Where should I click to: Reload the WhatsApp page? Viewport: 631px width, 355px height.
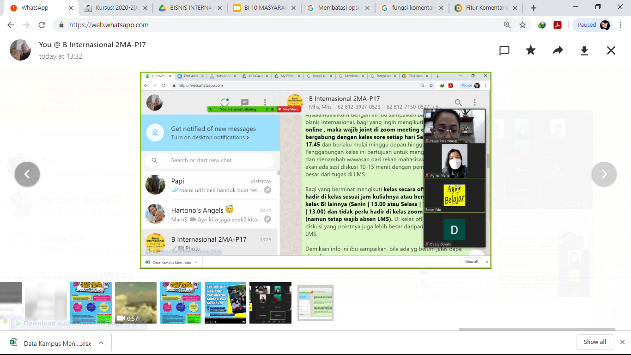coord(42,25)
